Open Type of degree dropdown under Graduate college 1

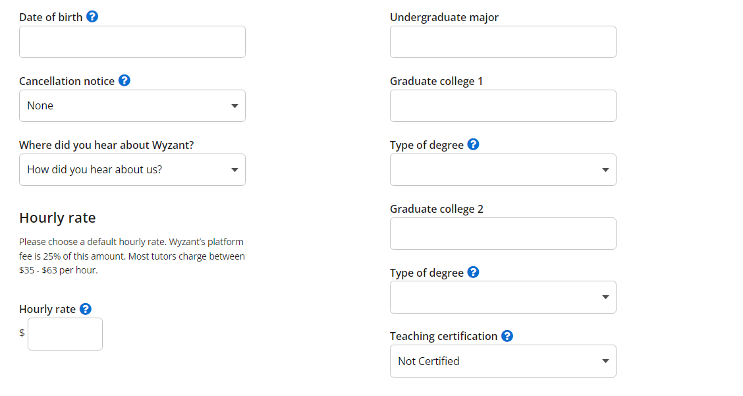503,170
